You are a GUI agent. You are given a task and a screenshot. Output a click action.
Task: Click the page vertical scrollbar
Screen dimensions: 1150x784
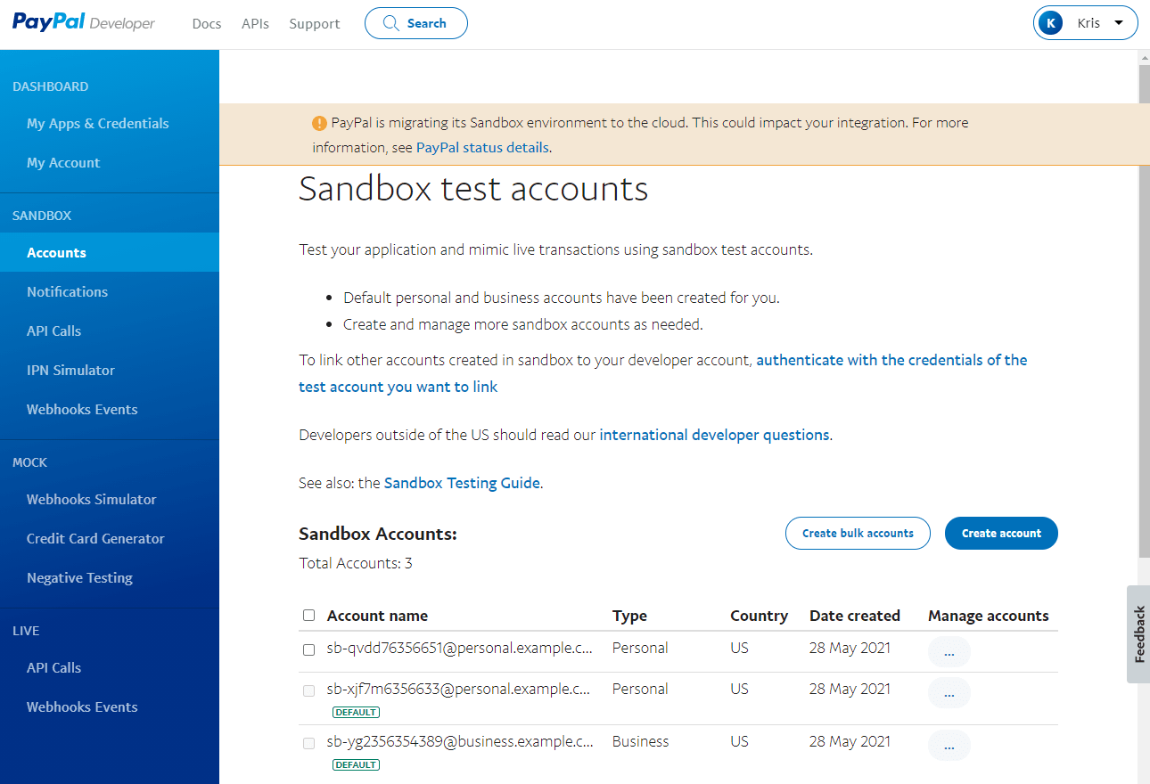1144,312
